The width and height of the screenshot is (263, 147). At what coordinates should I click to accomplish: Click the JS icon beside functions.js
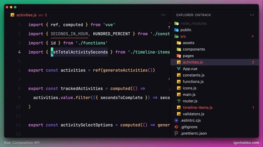pyautogui.click(x=179, y=82)
